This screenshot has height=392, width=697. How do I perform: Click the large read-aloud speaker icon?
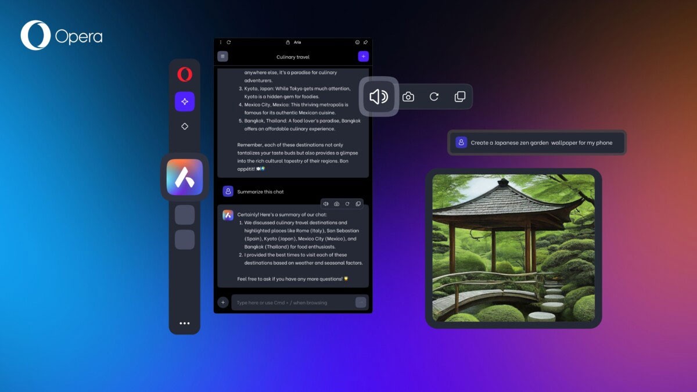(x=379, y=97)
